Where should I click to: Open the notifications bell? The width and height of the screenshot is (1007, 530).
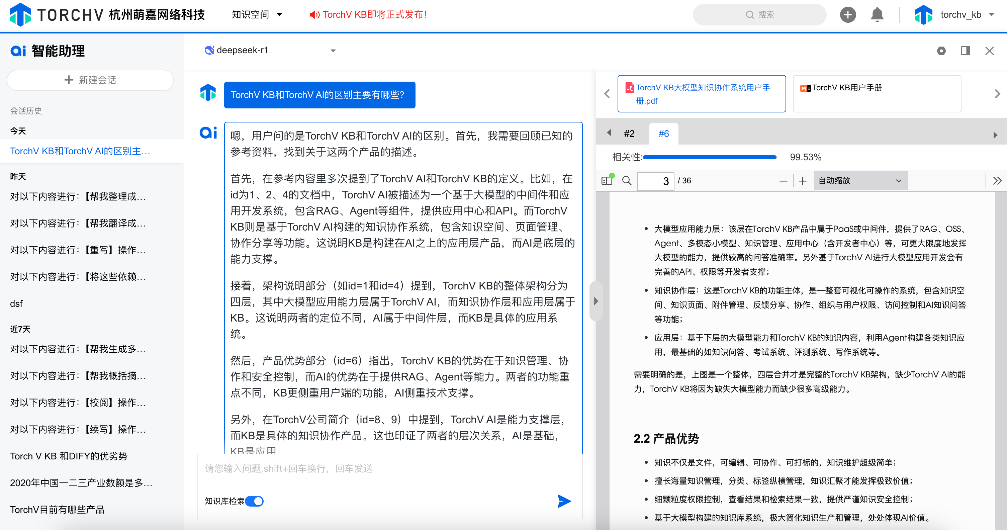coord(877,15)
